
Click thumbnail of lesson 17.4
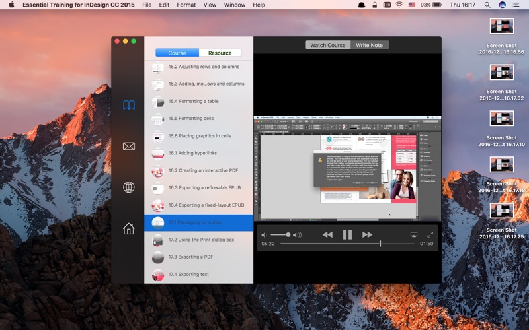tap(158, 275)
